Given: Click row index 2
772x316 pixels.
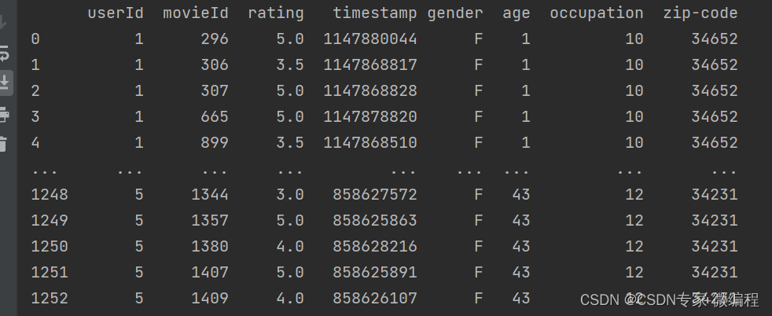Looking at the screenshot, I should tap(35, 91).
